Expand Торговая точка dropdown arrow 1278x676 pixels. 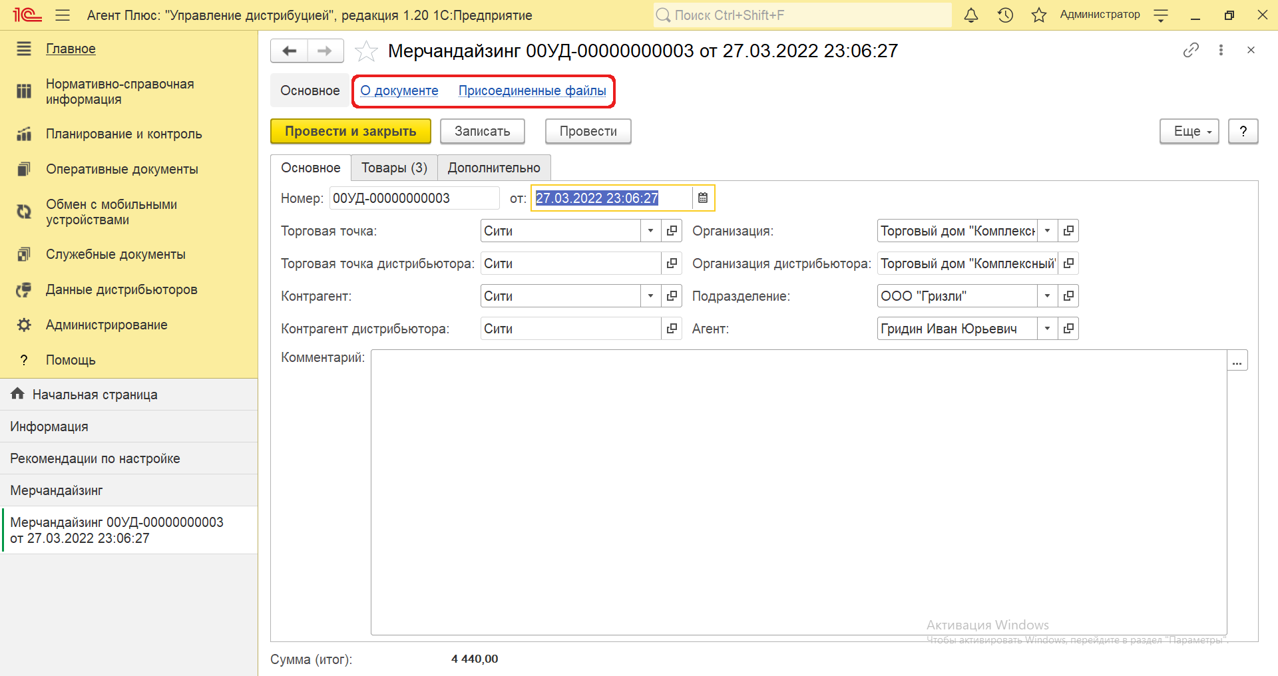click(650, 230)
